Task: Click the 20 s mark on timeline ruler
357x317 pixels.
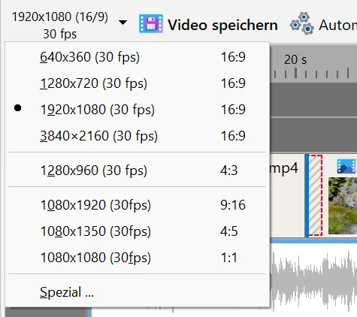Action: click(295, 59)
